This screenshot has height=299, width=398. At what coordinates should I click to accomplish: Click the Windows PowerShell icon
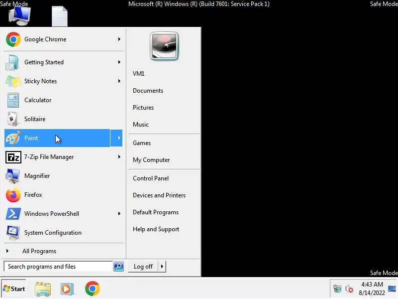click(13, 214)
